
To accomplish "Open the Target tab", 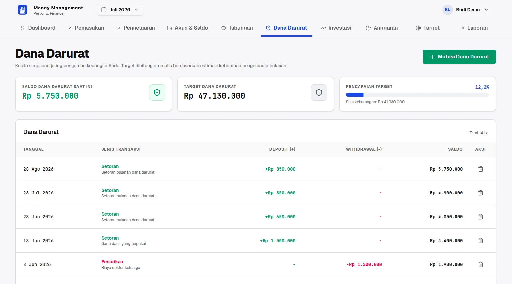I will 427,28.
